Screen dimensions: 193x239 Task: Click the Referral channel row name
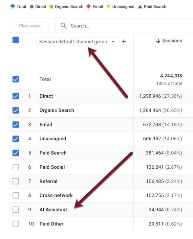[x=48, y=181]
